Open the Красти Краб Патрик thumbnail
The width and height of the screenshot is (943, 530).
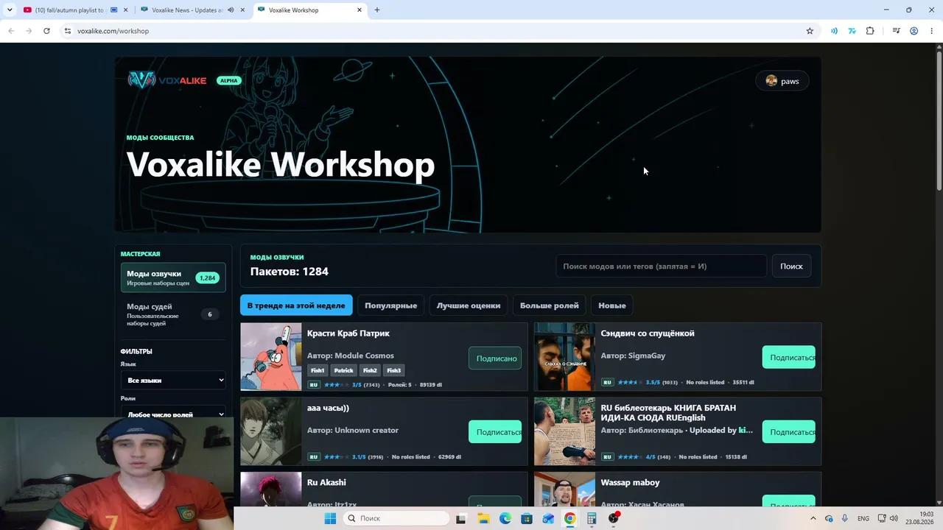point(271,356)
